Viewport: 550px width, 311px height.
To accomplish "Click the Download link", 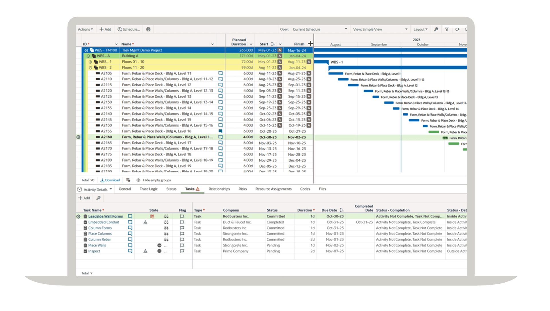I will (110, 180).
